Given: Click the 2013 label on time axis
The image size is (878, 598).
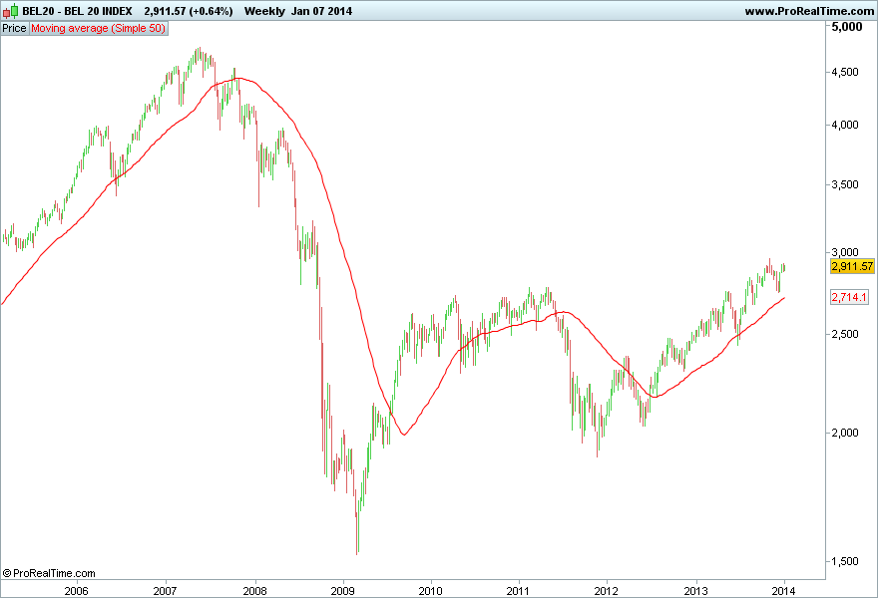Looking at the screenshot, I should point(696,591).
